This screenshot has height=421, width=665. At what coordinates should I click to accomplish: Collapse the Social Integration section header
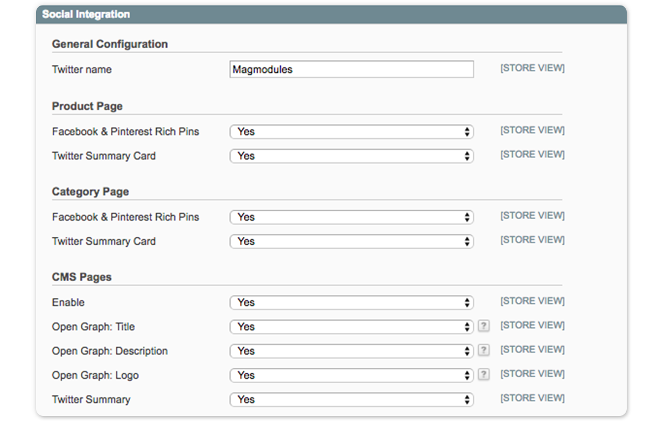pos(86,14)
